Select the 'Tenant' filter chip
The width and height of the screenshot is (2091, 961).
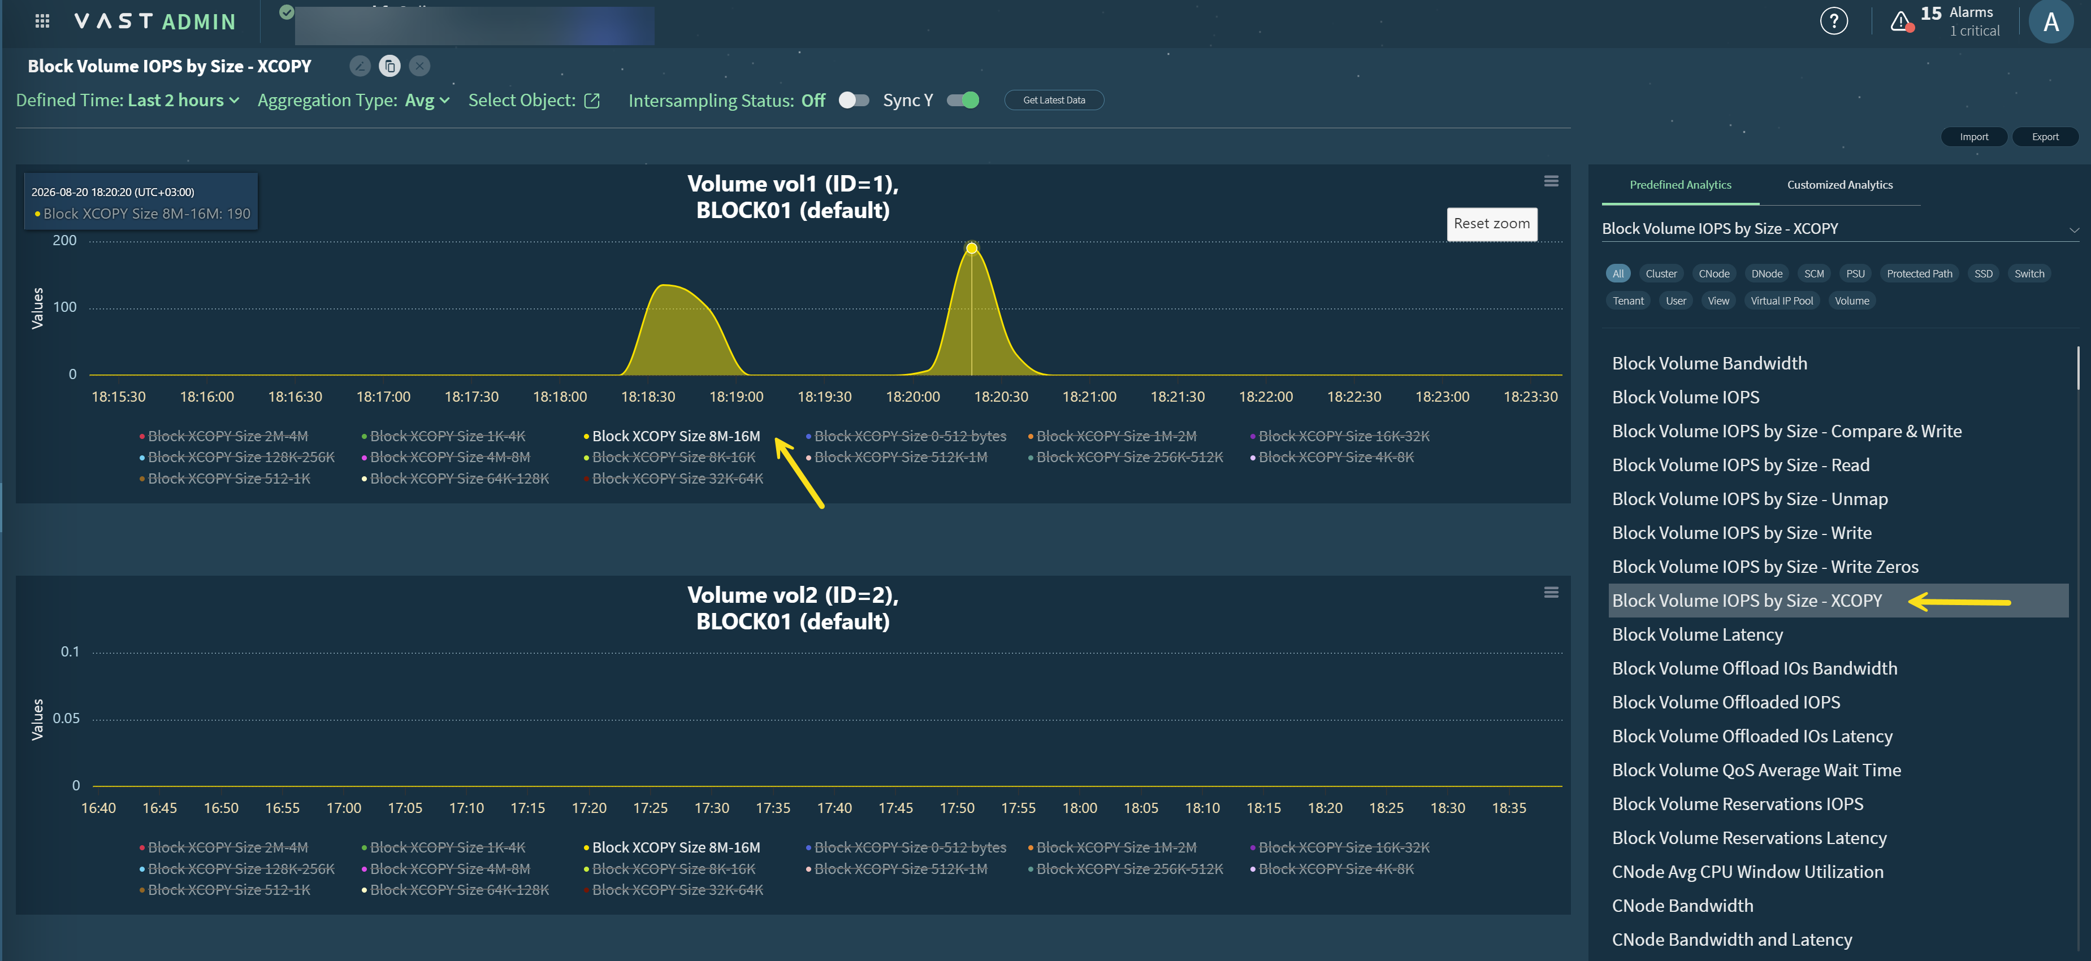(1627, 301)
